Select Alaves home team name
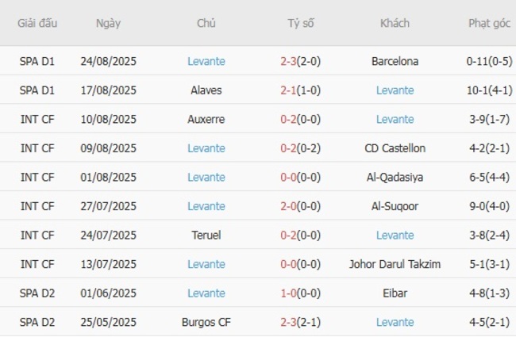 [x=206, y=90]
